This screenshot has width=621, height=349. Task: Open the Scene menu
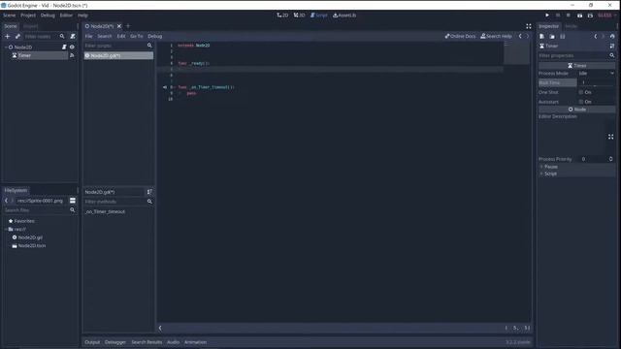coord(9,16)
